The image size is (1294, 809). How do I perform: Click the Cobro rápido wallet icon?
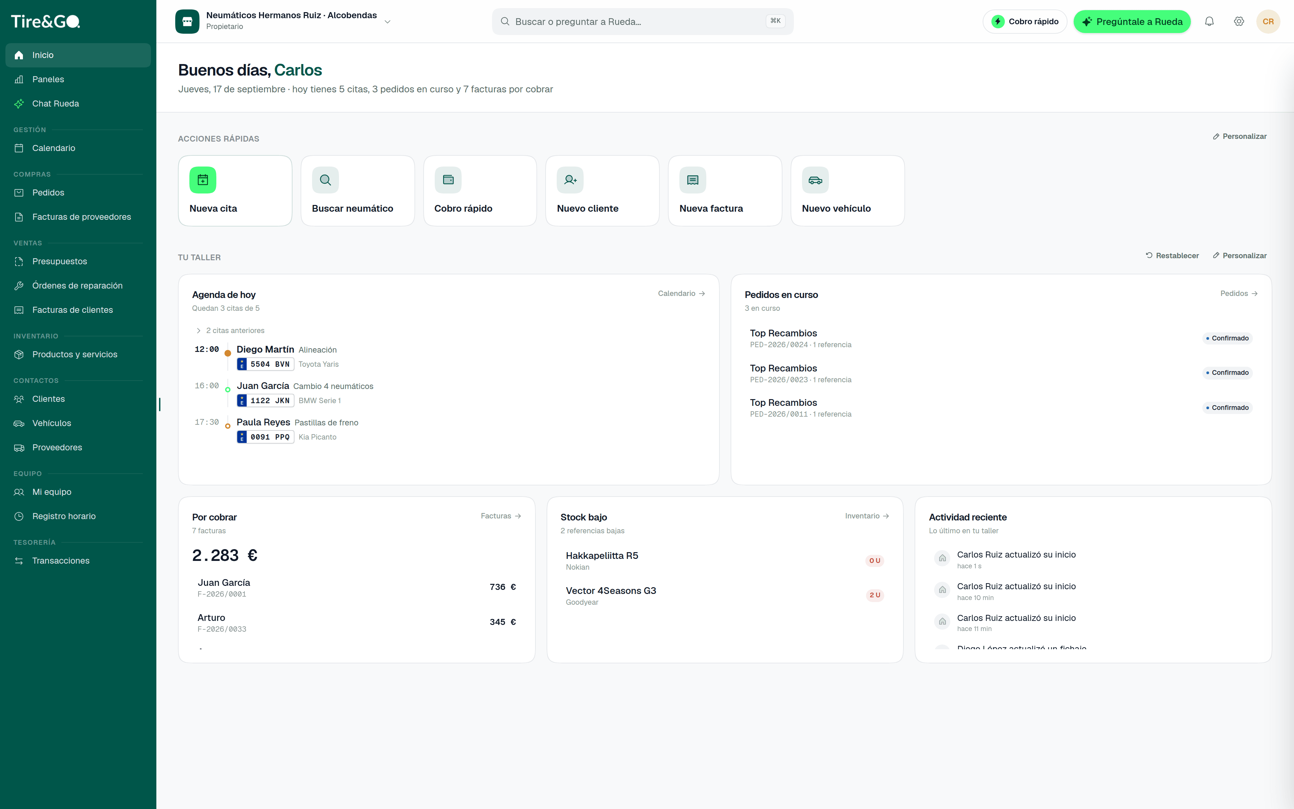[x=448, y=180]
